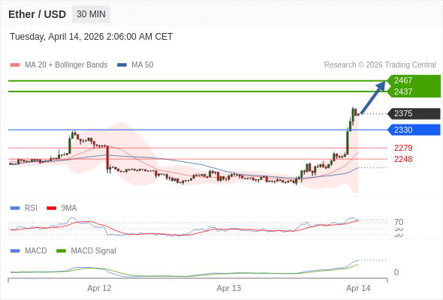Click the 9MA red legend marker

point(51,208)
